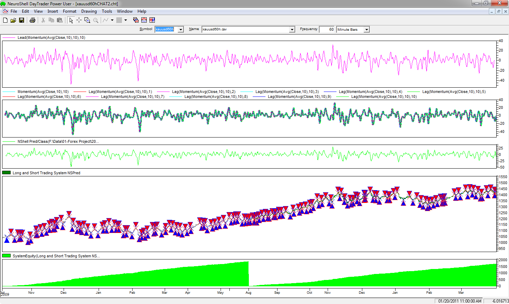Choose the line drawing tool icon
Viewport: 509px width, 304px height.
(105, 20)
